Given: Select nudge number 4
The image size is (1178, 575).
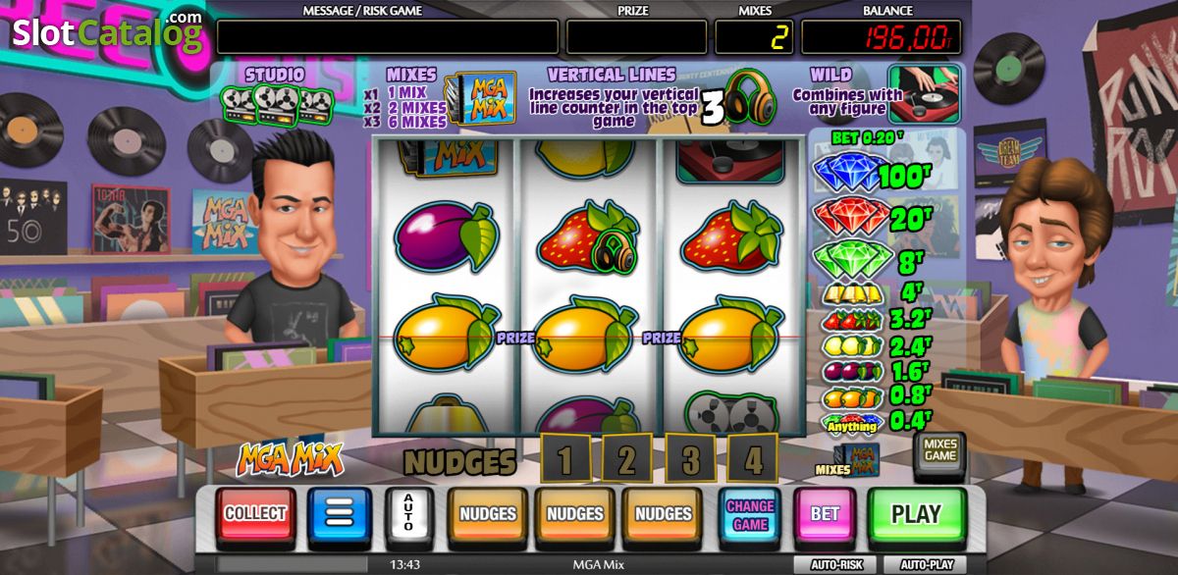Looking at the screenshot, I should pos(753,458).
